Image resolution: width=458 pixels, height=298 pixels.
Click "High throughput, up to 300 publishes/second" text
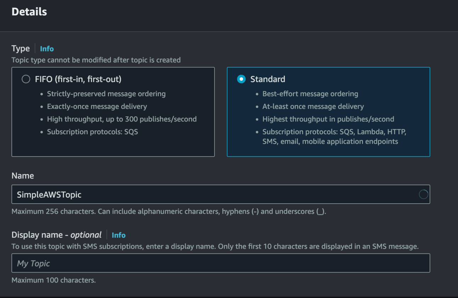click(x=122, y=119)
